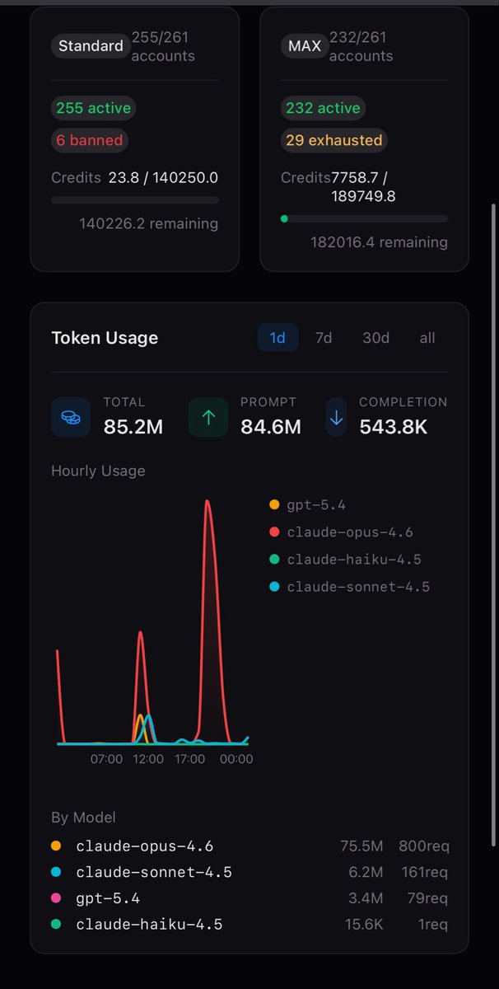
Task: Click the 232 active status pill
Action: click(323, 108)
